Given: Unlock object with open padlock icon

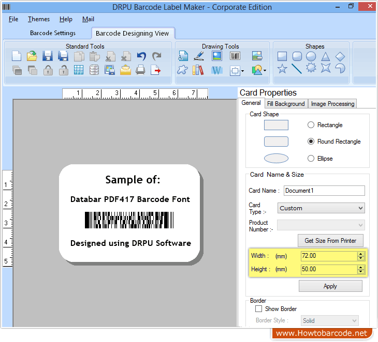Looking at the screenshot, I should (x=63, y=70).
